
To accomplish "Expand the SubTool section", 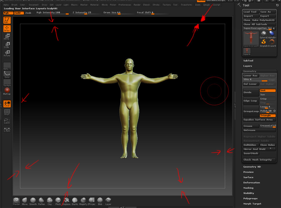I will point(248,61).
